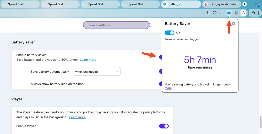Viewport: 262px width, 134px height.
Task: Click the profile account icon
Action: point(243,13)
